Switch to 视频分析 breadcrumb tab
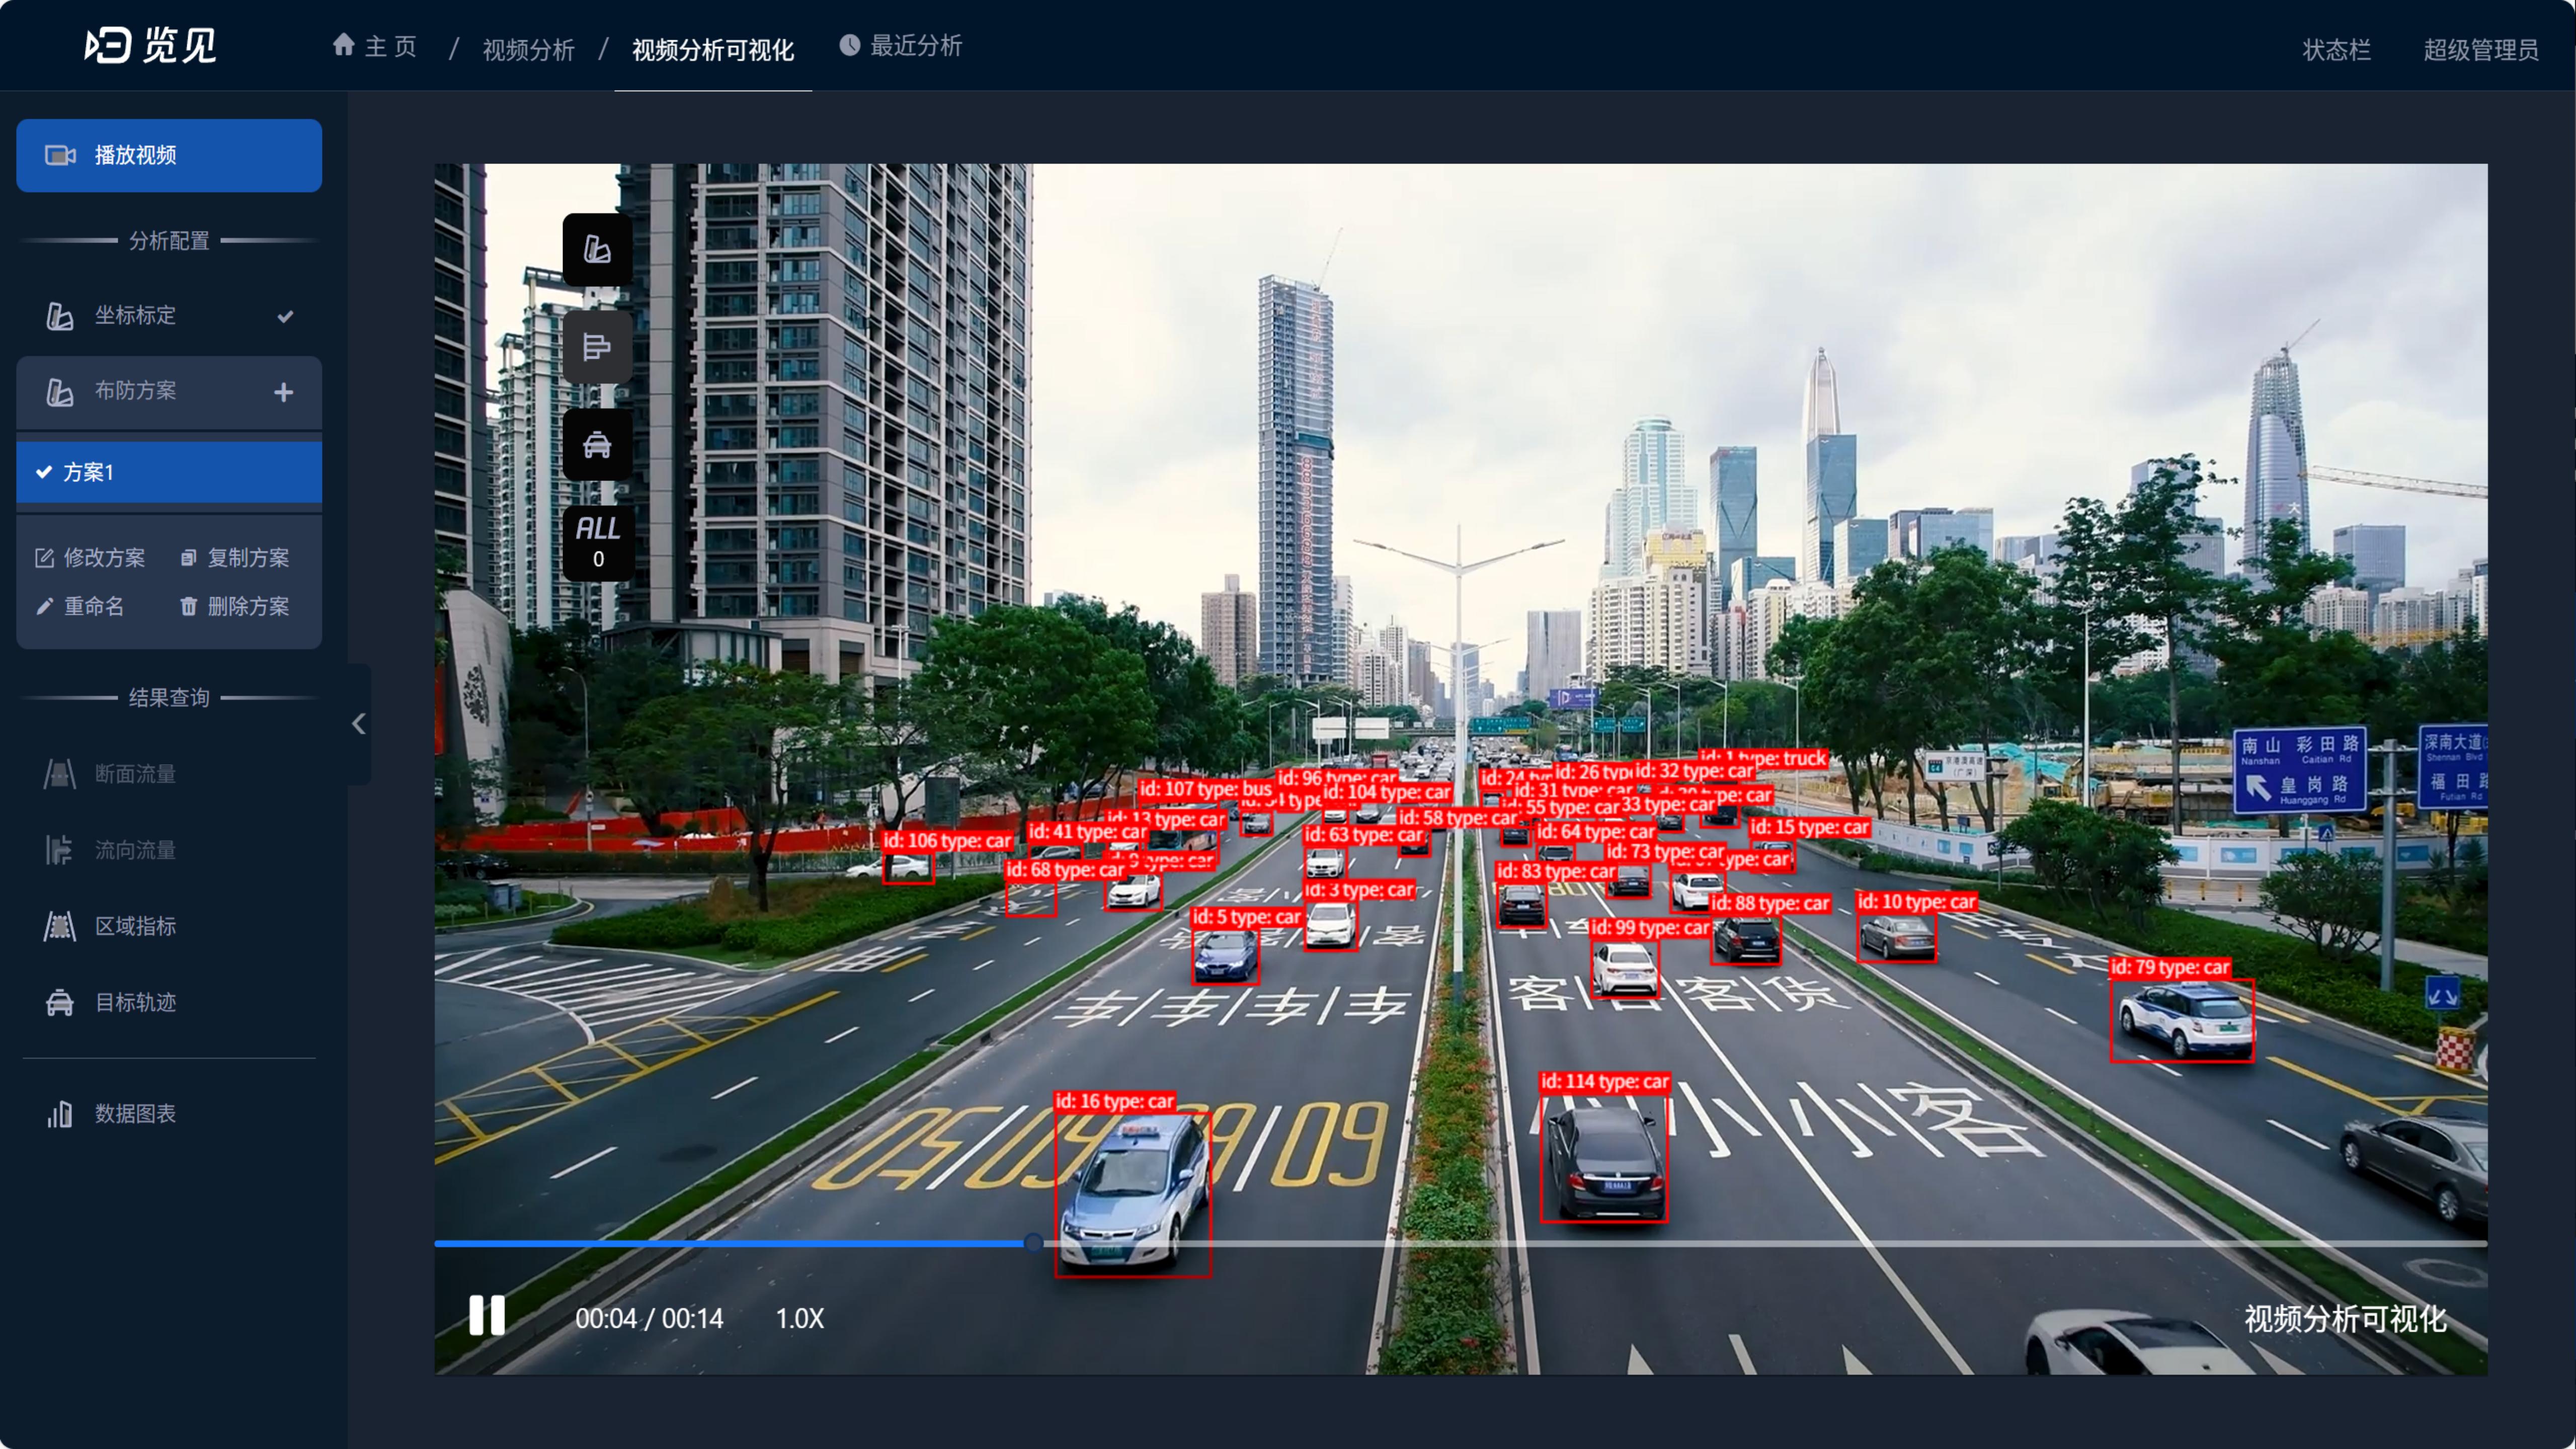Image resolution: width=2576 pixels, height=1449 pixels. click(528, 49)
